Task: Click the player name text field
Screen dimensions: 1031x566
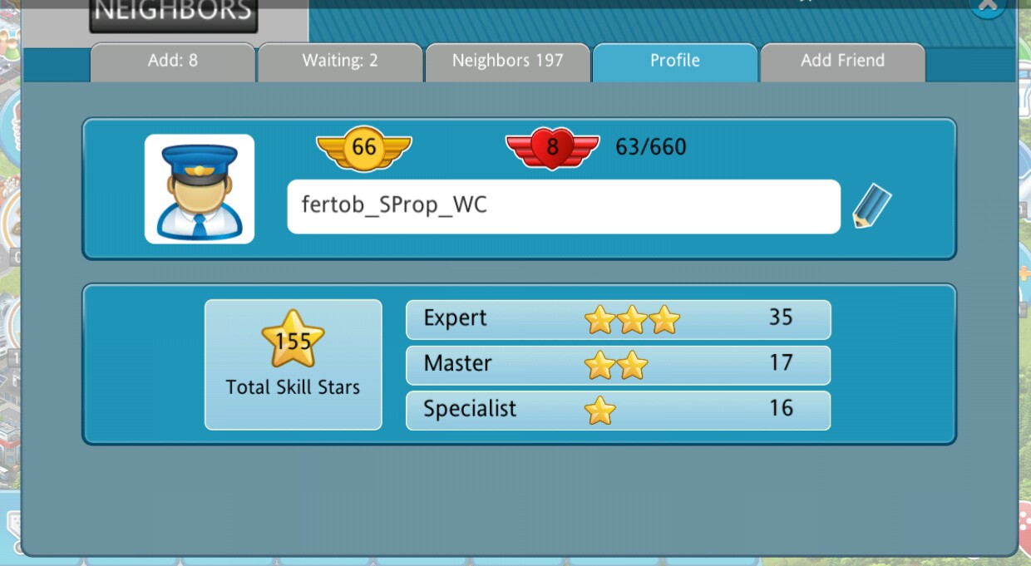Action: (564, 206)
